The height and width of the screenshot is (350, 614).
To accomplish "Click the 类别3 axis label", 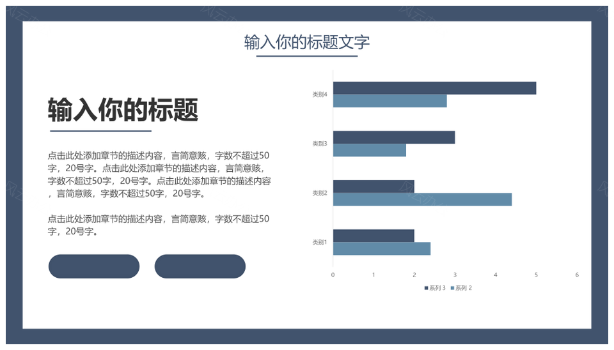I will [320, 144].
